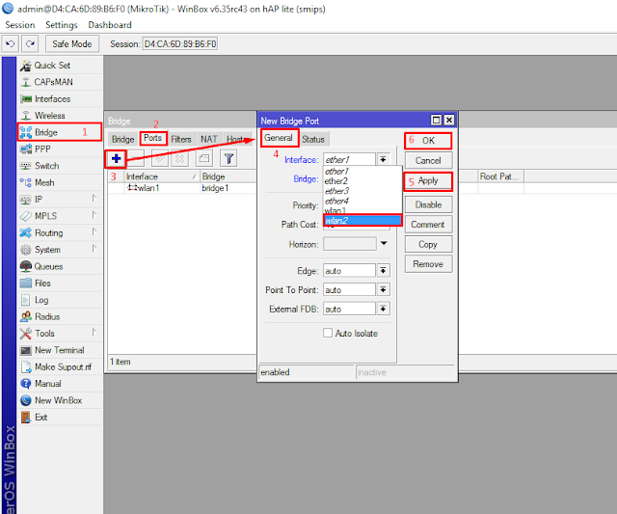
Task: Select ether2 in the interface list
Action: point(362,181)
